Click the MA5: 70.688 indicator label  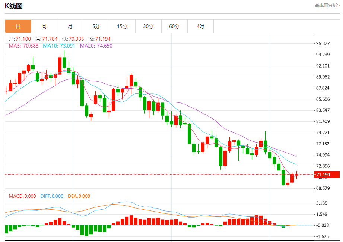[x=23, y=46]
